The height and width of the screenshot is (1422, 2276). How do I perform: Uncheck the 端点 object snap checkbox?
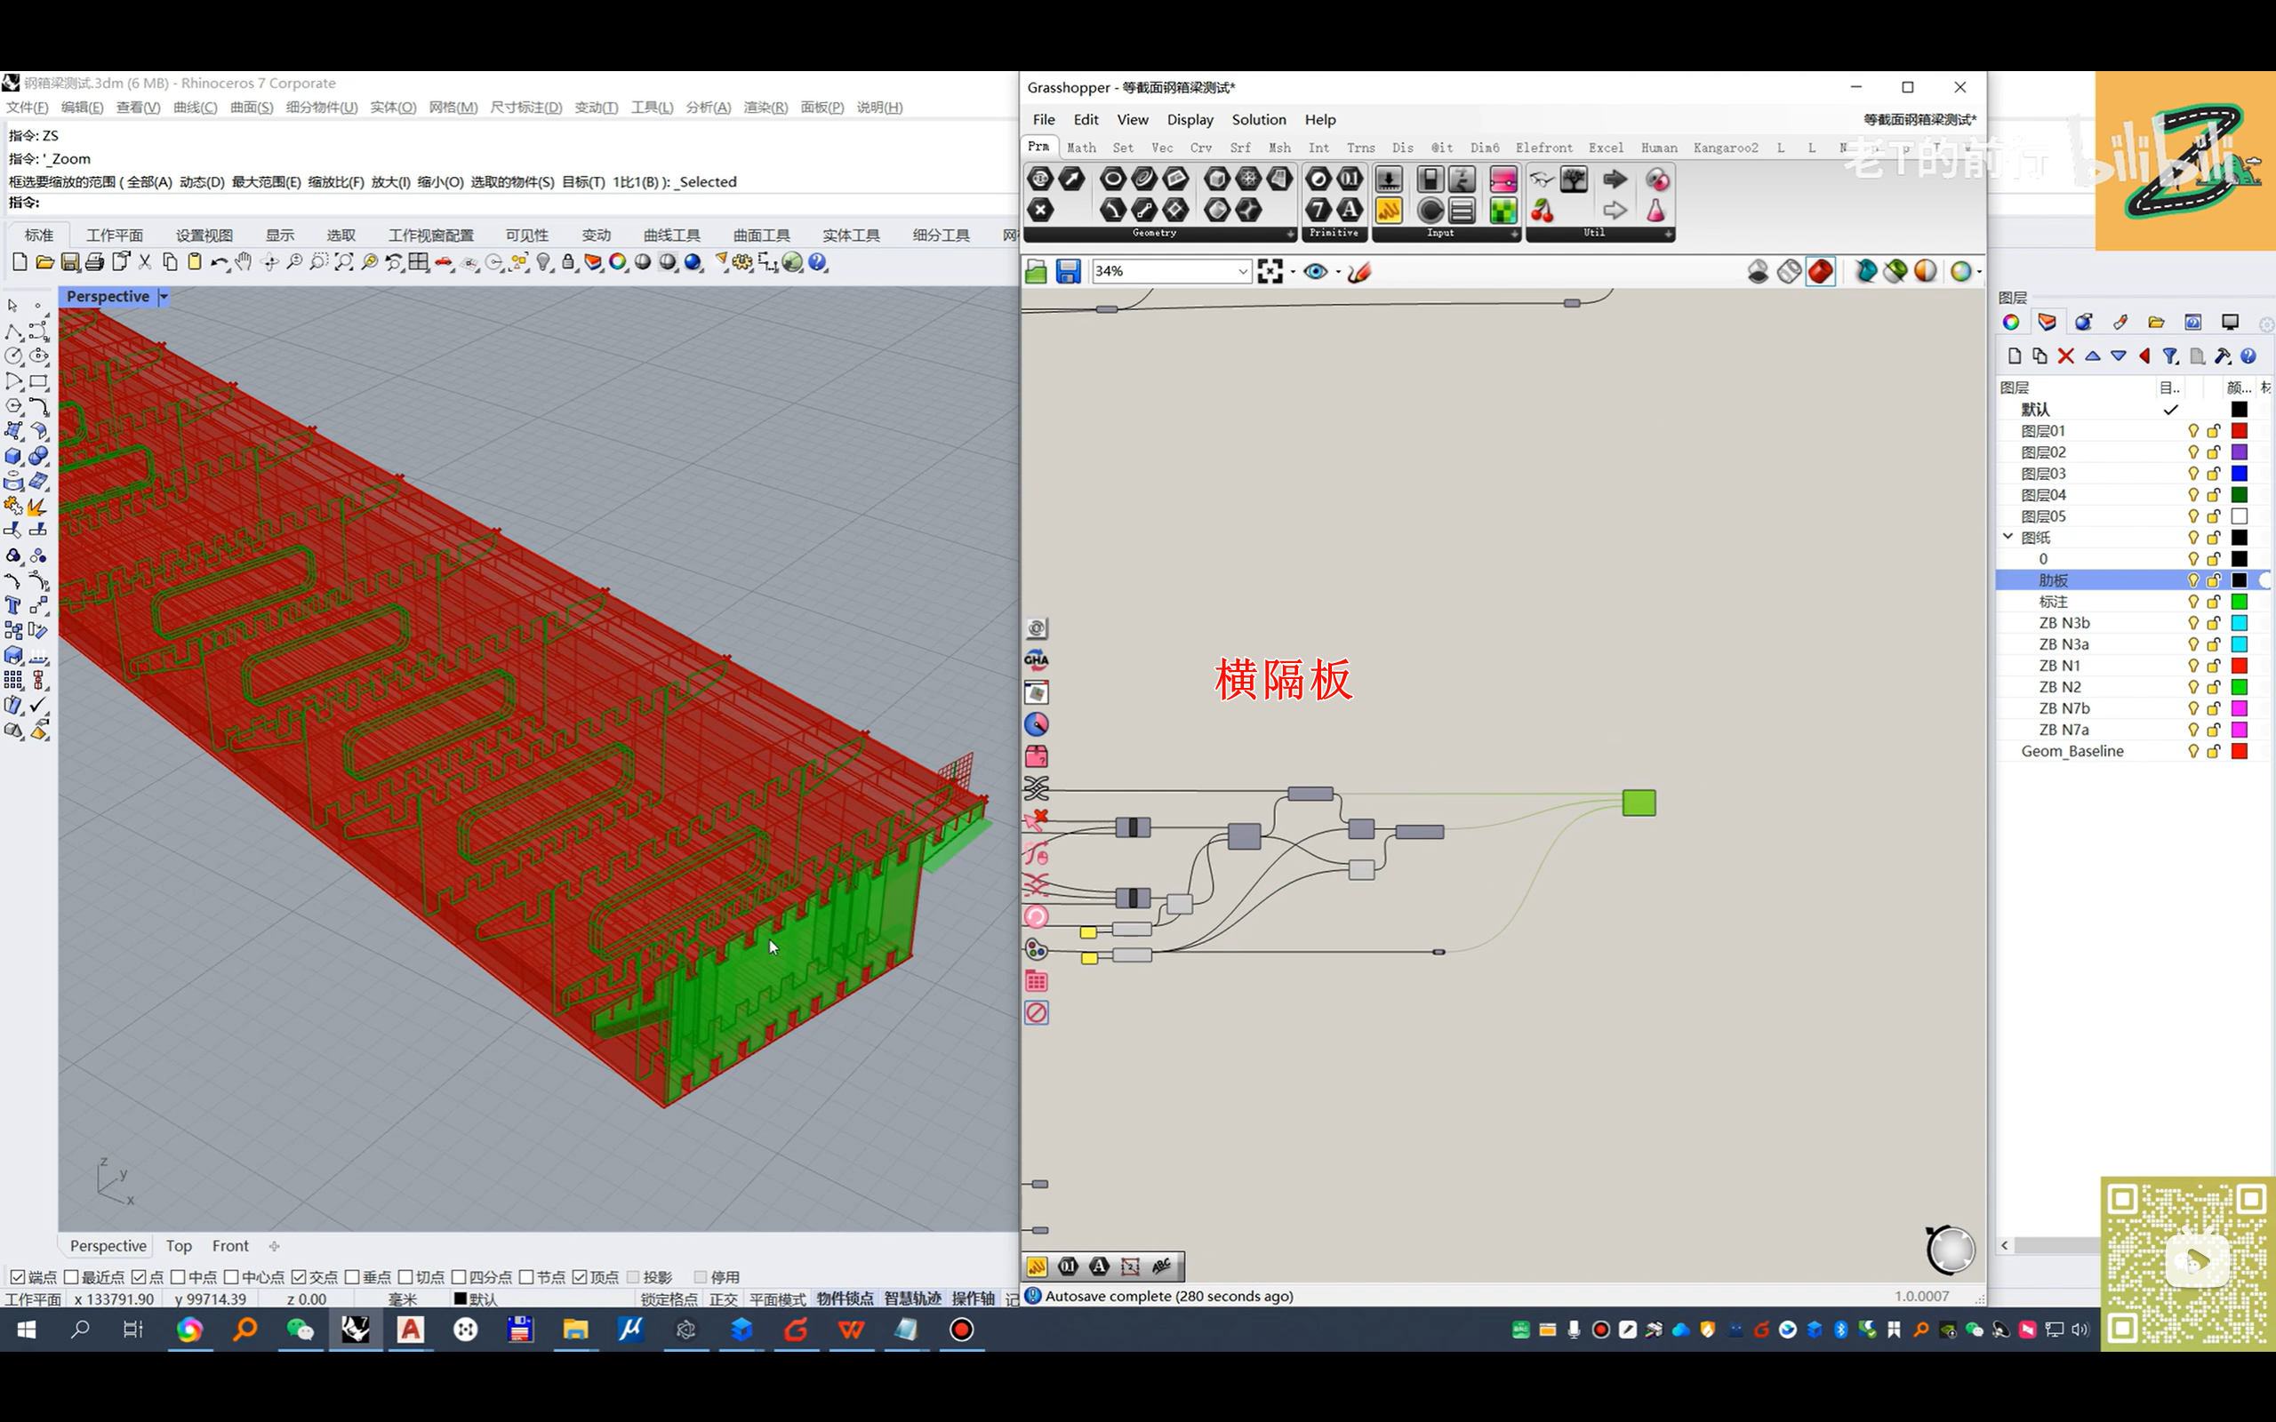click(x=17, y=1276)
